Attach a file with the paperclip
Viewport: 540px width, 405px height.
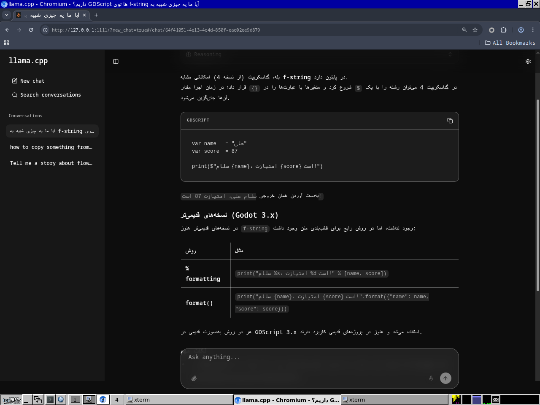(194, 378)
